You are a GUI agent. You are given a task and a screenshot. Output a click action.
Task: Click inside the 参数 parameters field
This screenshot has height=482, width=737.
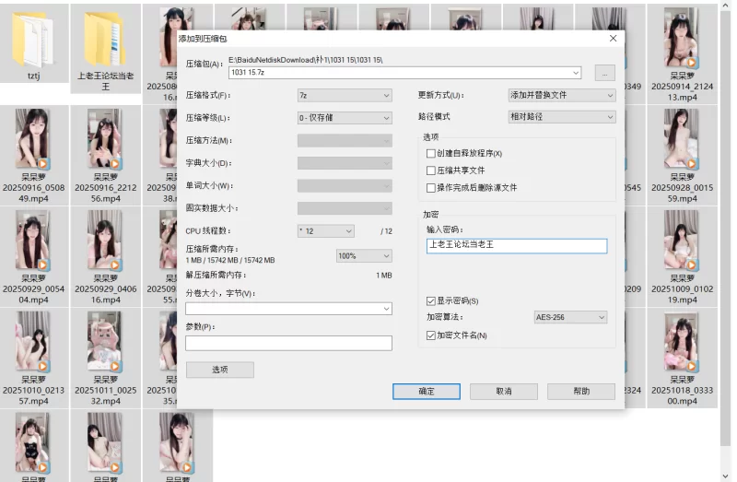click(288, 343)
